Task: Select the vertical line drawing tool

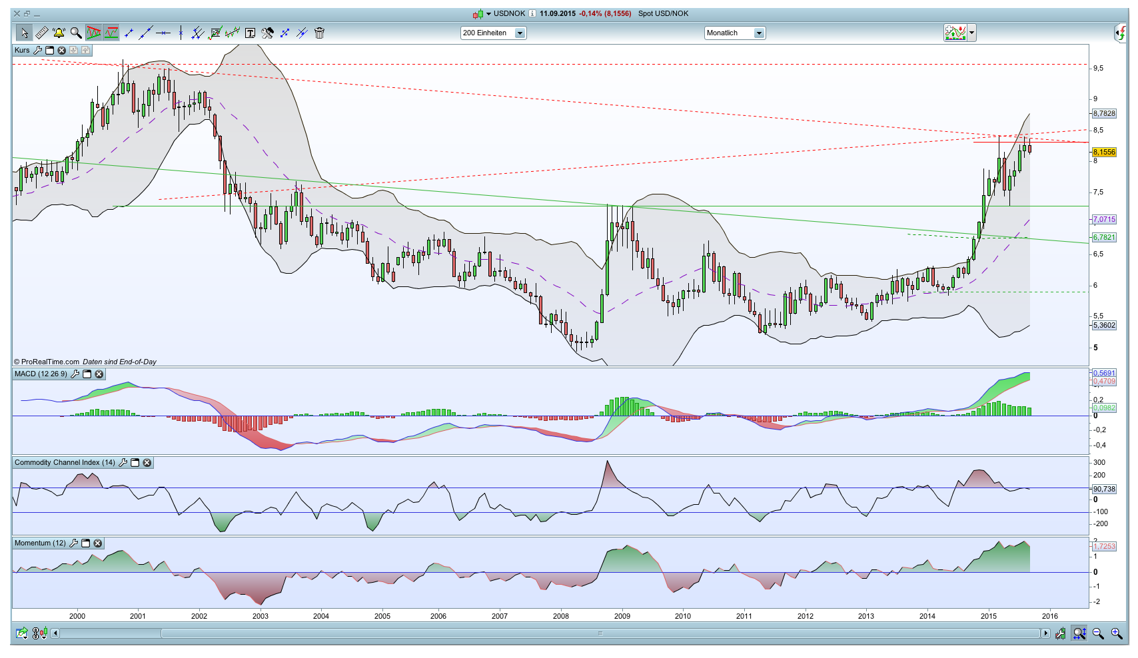Action: [x=181, y=33]
